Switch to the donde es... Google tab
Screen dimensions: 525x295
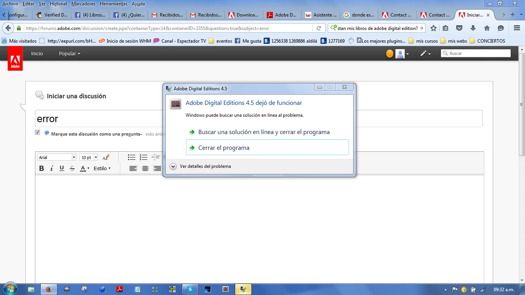click(x=359, y=15)
